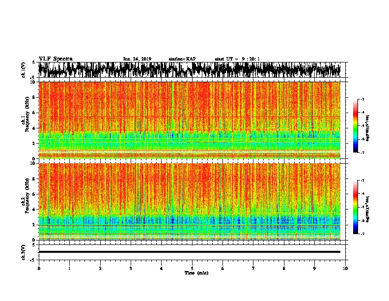Click the -7 value on ch.2 colorbar
Viewport: 389px width, 301px height.
362,234
